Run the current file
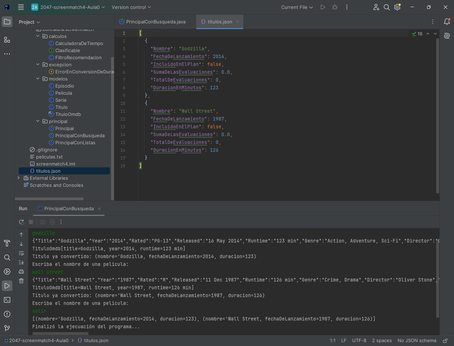Viewport: 454px width, 346px height. click(x=323, y=7)
